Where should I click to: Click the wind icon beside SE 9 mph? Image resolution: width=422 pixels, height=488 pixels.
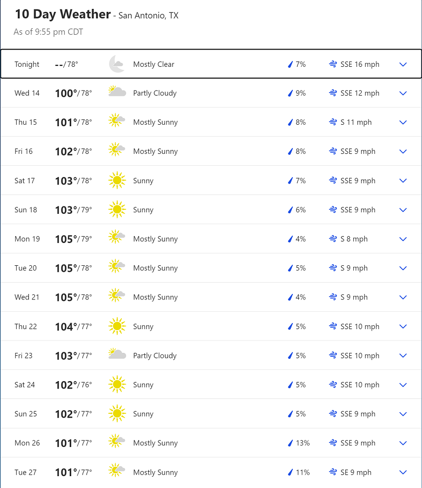(333, 472)
